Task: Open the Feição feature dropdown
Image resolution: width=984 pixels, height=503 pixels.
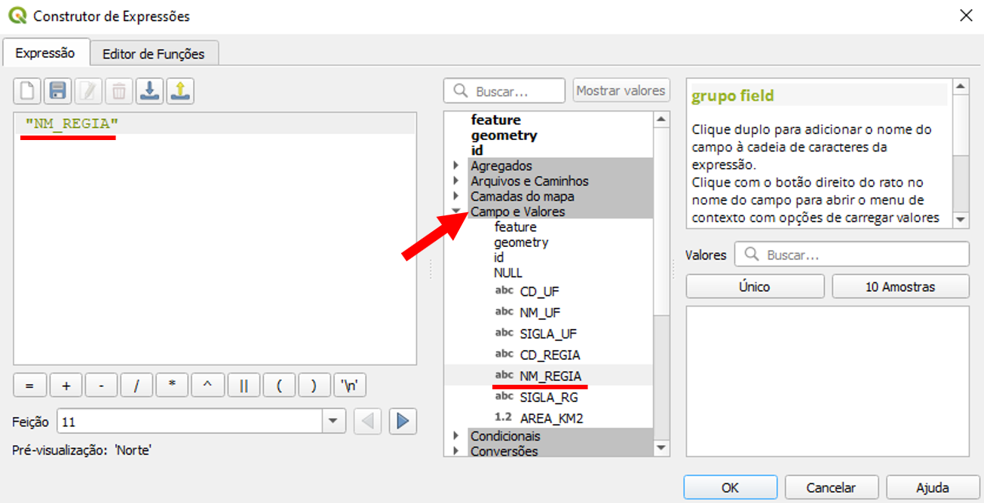Action: 333,422
